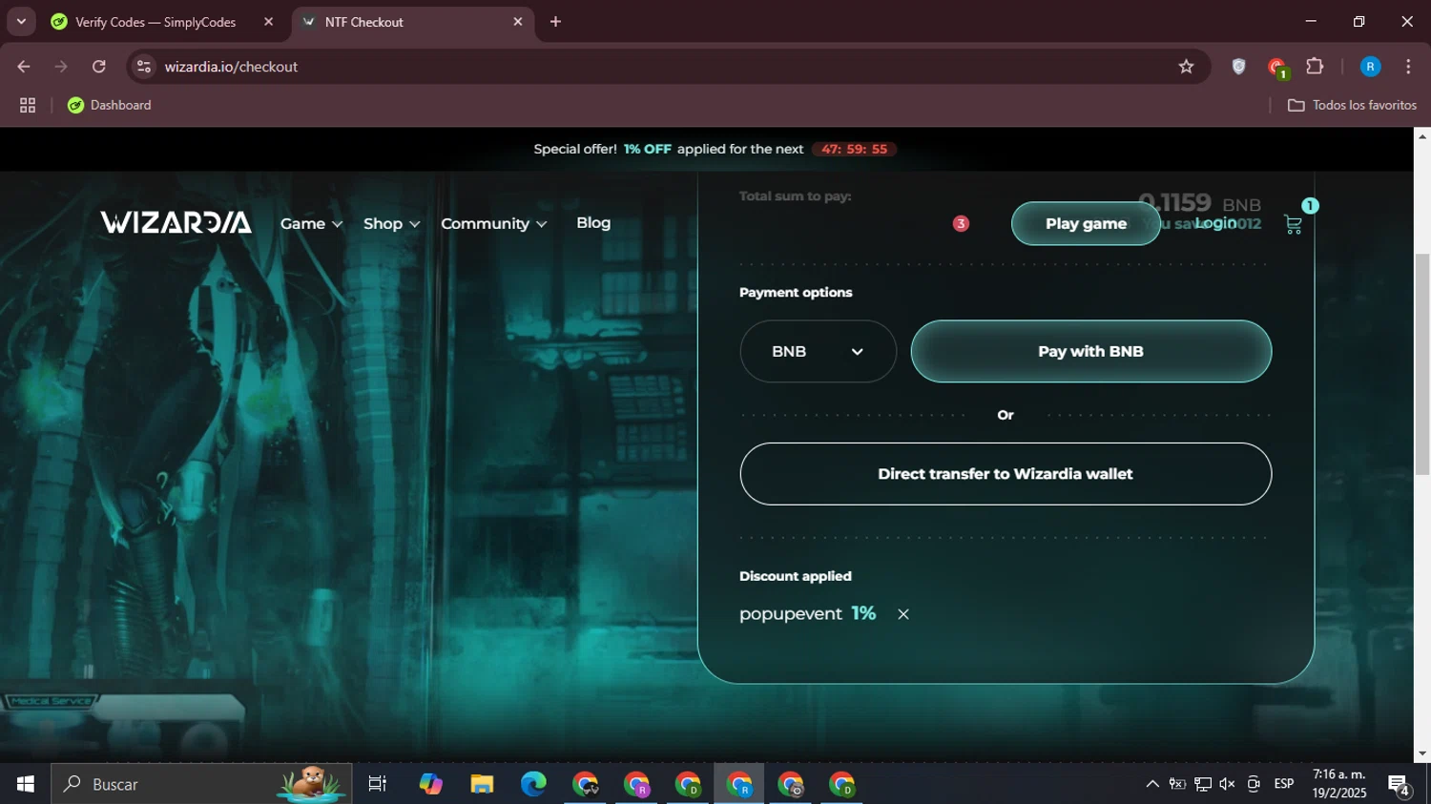
Task: Reload the checkout page
Action: coord(99,67)
